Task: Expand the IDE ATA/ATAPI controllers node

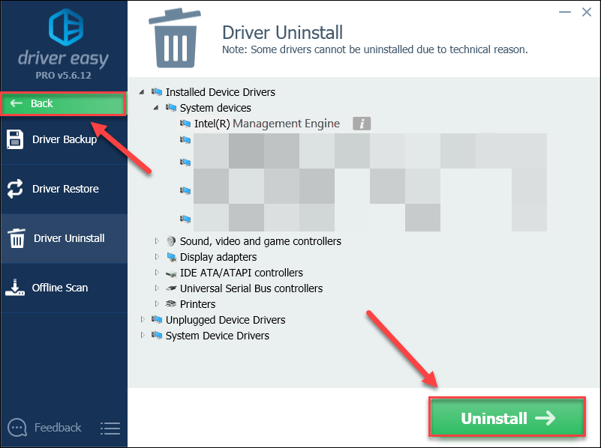Action: [157, 273]
